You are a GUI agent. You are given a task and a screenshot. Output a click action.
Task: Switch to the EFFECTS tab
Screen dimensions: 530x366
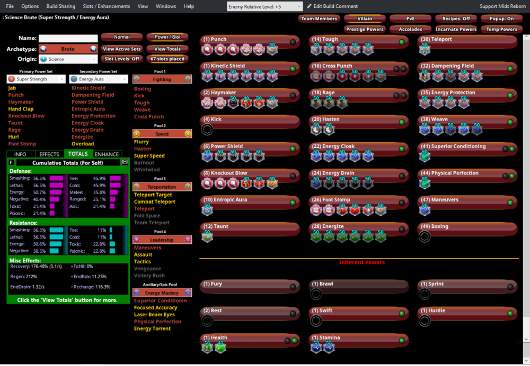pos(49,154)
